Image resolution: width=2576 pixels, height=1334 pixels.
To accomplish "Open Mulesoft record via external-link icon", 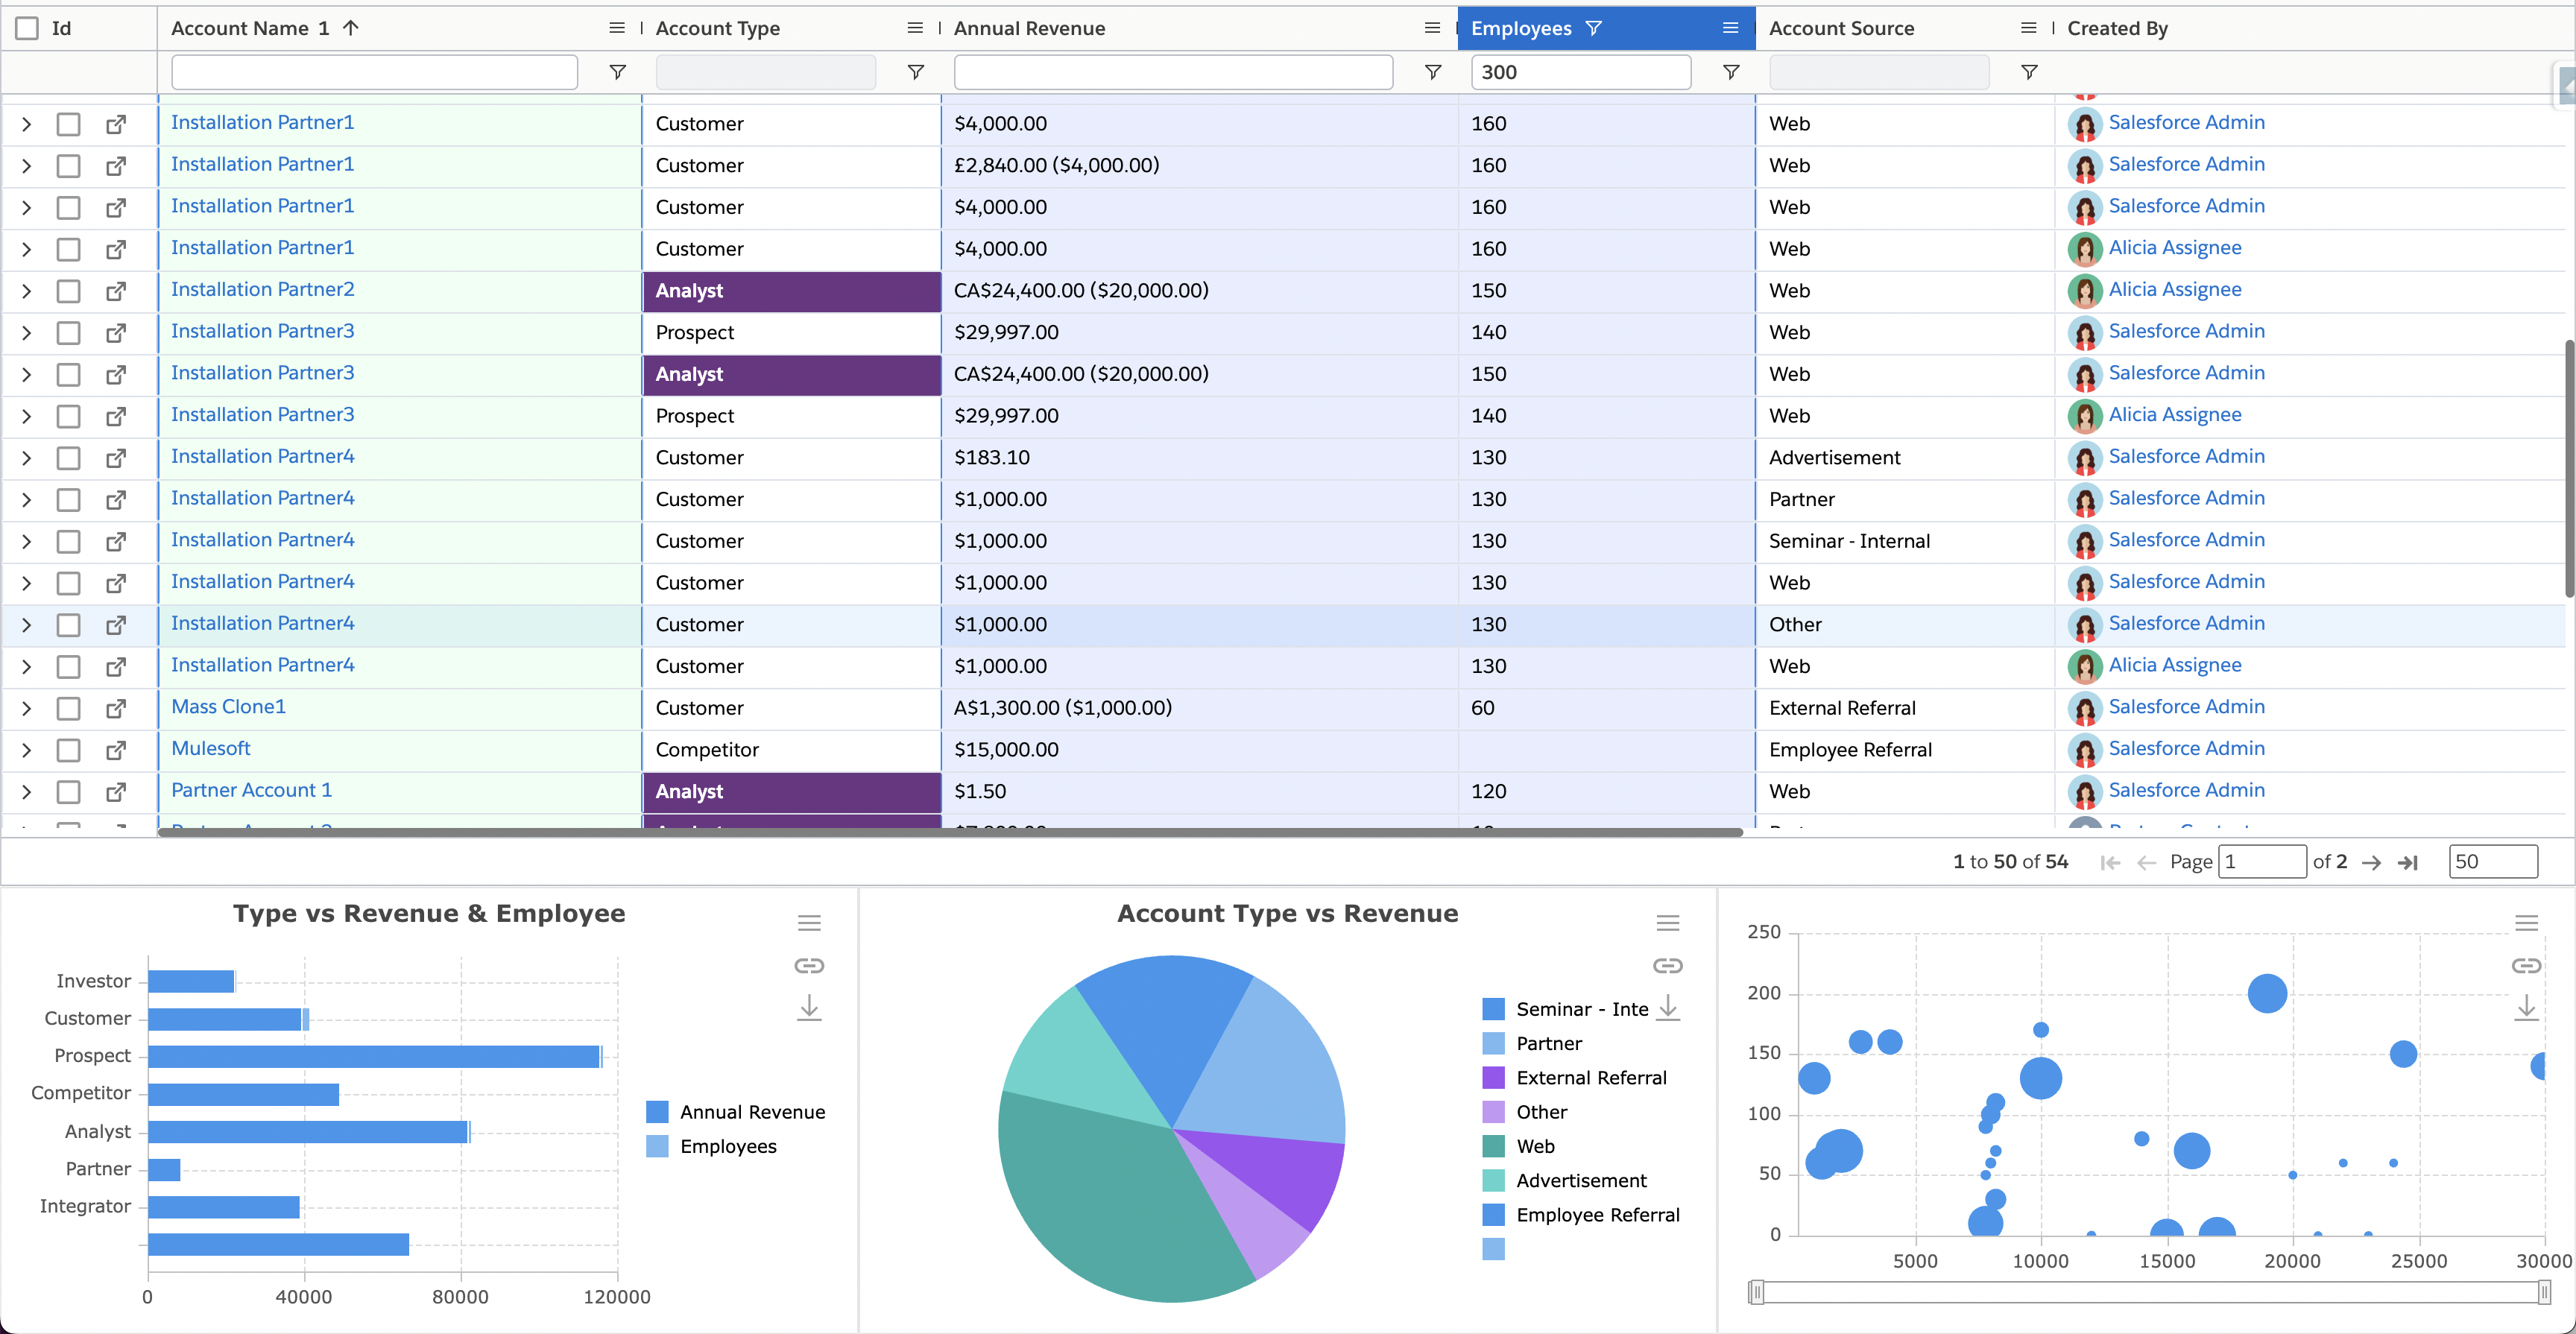I will 116,749.
